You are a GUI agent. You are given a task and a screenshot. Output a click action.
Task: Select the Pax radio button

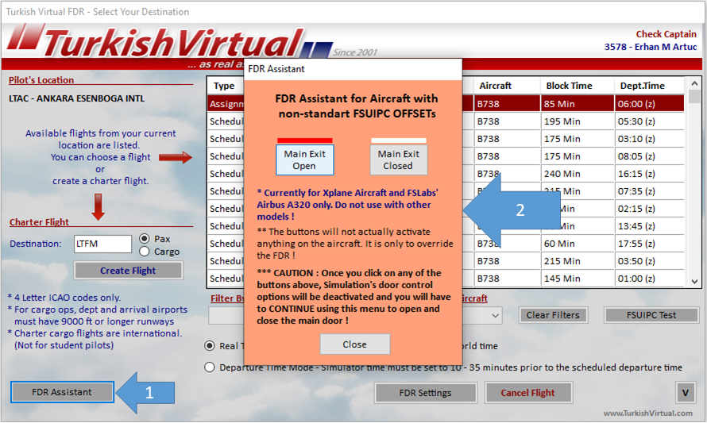coord(145,238)
